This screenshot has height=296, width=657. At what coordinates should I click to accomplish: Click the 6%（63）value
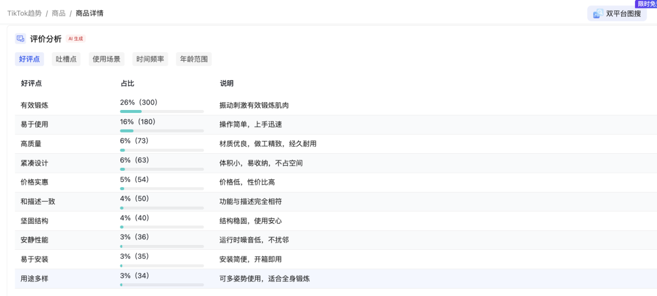[x=134, y=160]
